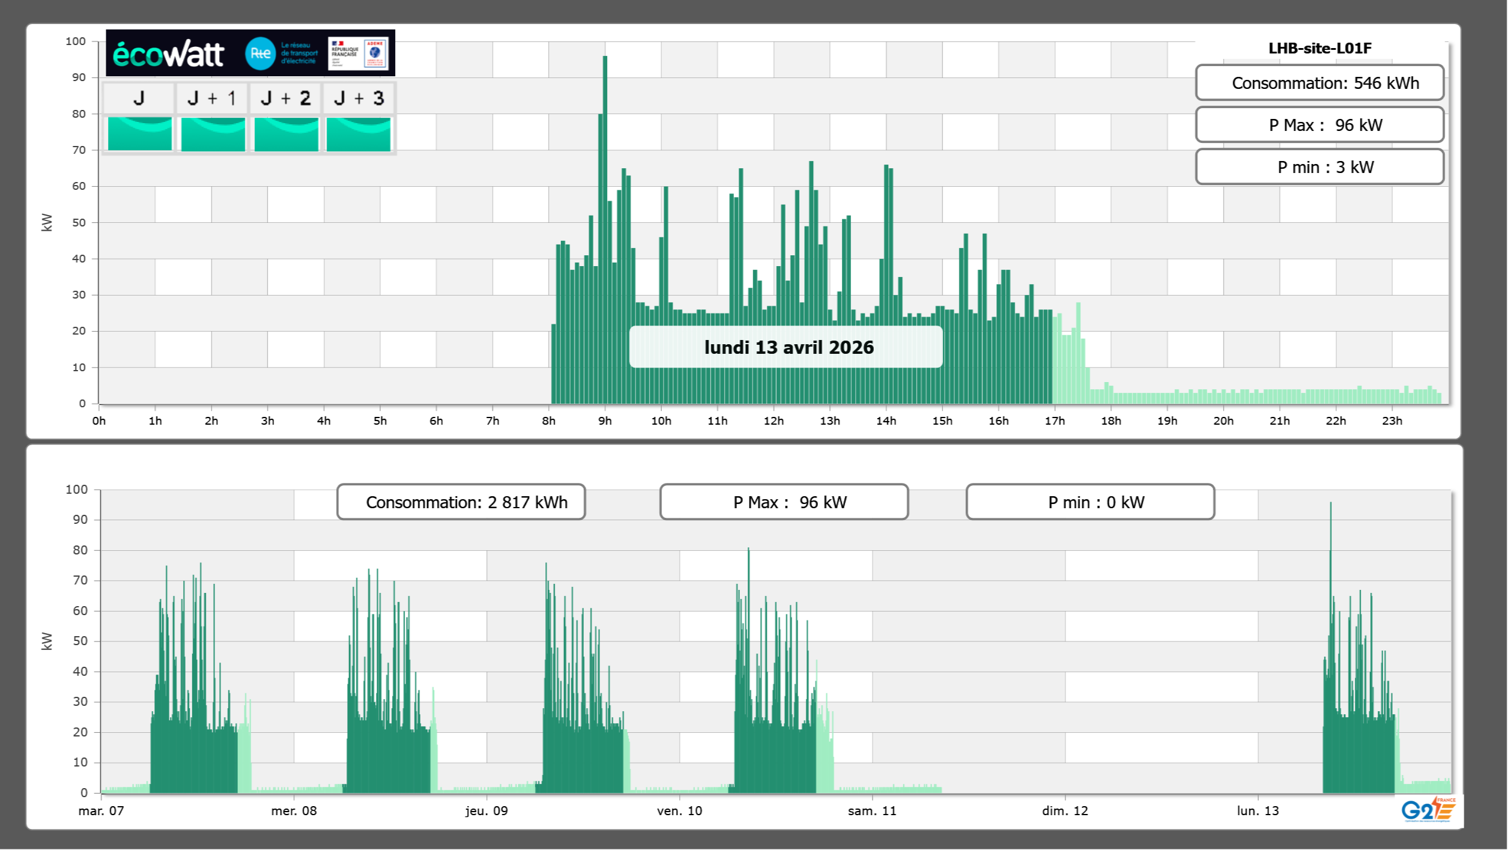
Task: Select the J + 2 forecast tab
Action: 286,99
